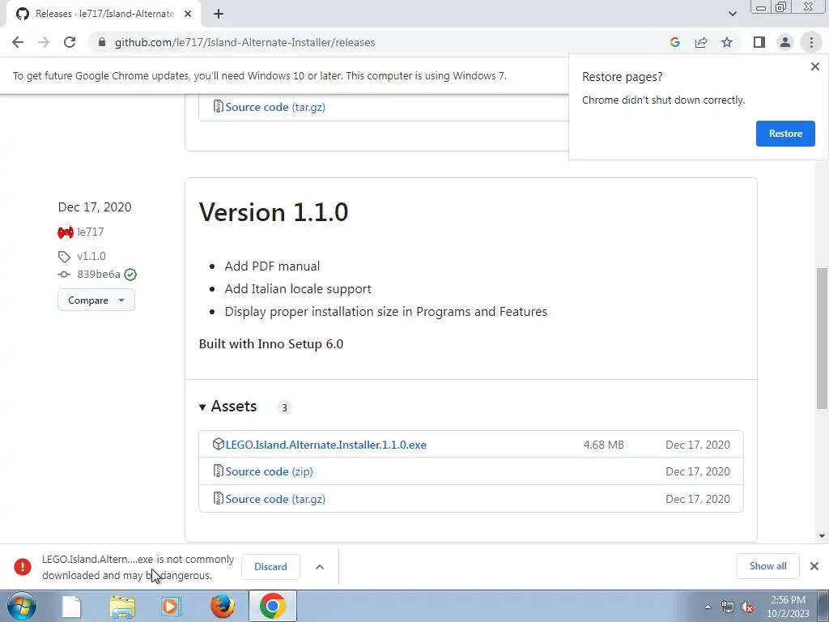Click the Restore button
The width and height of the screenshot is (829, 622).
pos(785,134)
